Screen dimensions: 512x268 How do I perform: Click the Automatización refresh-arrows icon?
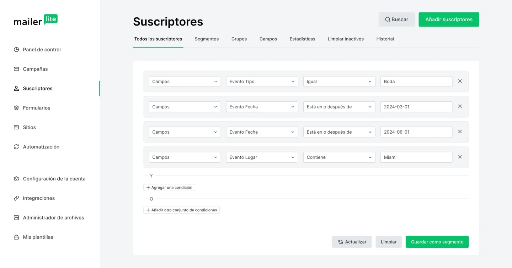(x=16, y=147)
